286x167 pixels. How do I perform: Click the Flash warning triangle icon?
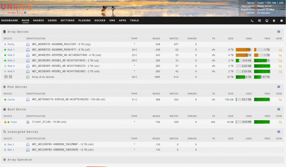coord(5,122)
